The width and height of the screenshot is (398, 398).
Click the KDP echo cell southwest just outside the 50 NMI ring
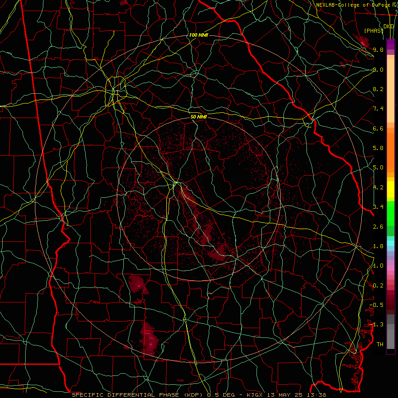(138, 284)
